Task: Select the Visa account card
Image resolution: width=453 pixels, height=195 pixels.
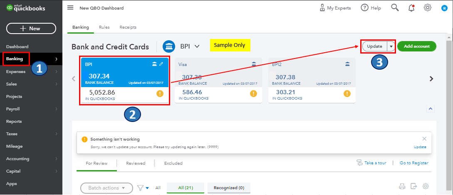Action: pyautogui.click(x=218, y=80)
